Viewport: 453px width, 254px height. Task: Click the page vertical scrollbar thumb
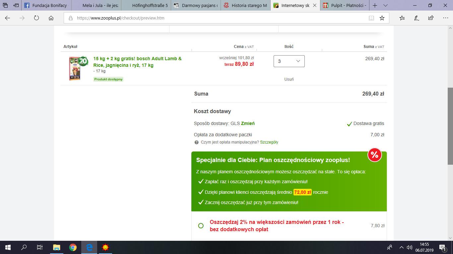pos(450,126)
